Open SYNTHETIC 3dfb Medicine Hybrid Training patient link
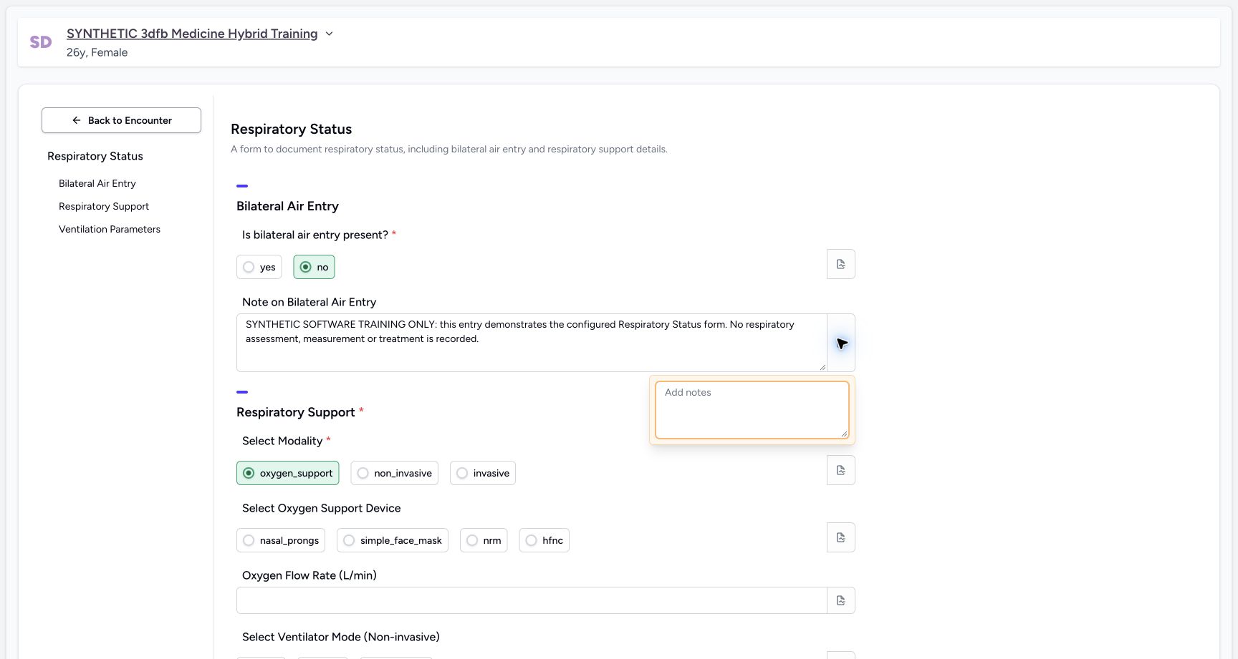The image size is (1238, 659). pyautogui.click(x=192, y=34)
